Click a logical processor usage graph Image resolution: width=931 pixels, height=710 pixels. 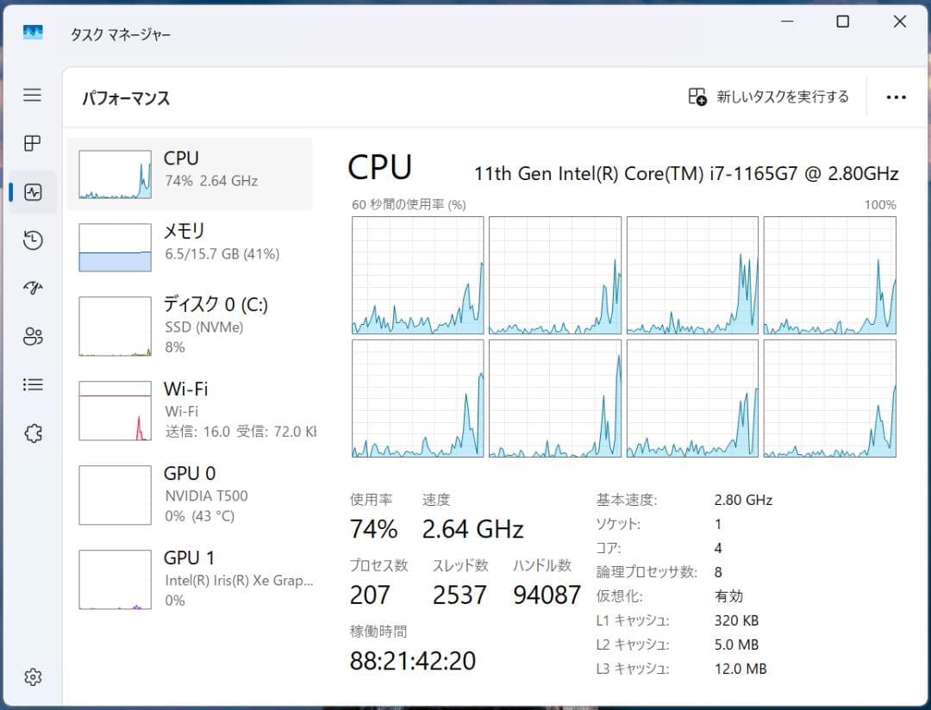pos(417,274)
